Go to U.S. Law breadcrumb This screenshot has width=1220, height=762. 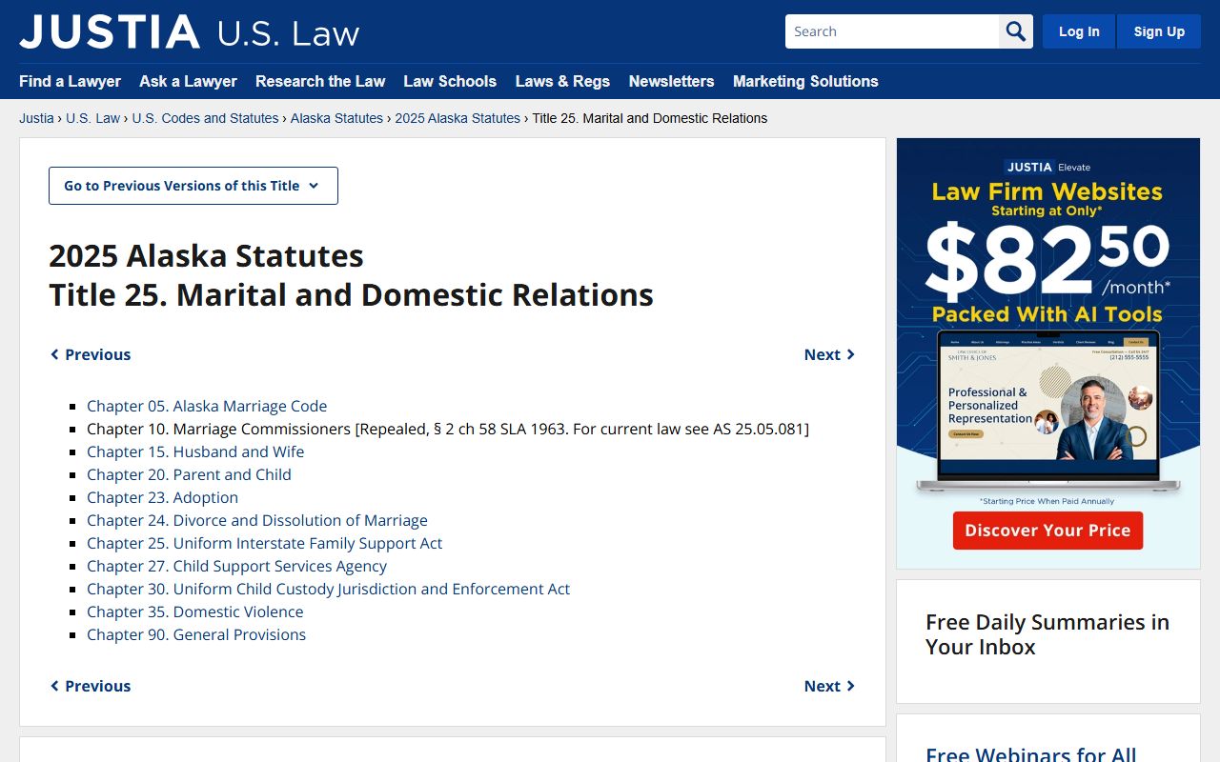[93, 118]
